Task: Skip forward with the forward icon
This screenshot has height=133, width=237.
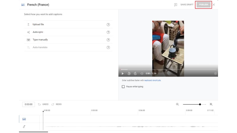Action: 135,73
